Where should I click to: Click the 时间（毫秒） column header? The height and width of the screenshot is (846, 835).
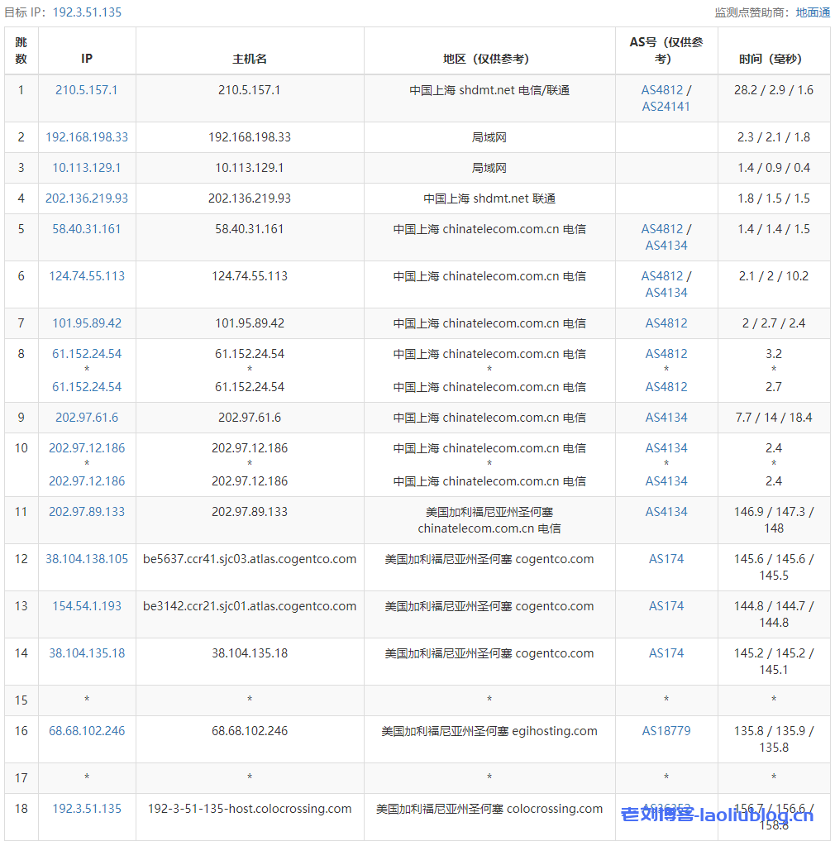pos(773,59)
